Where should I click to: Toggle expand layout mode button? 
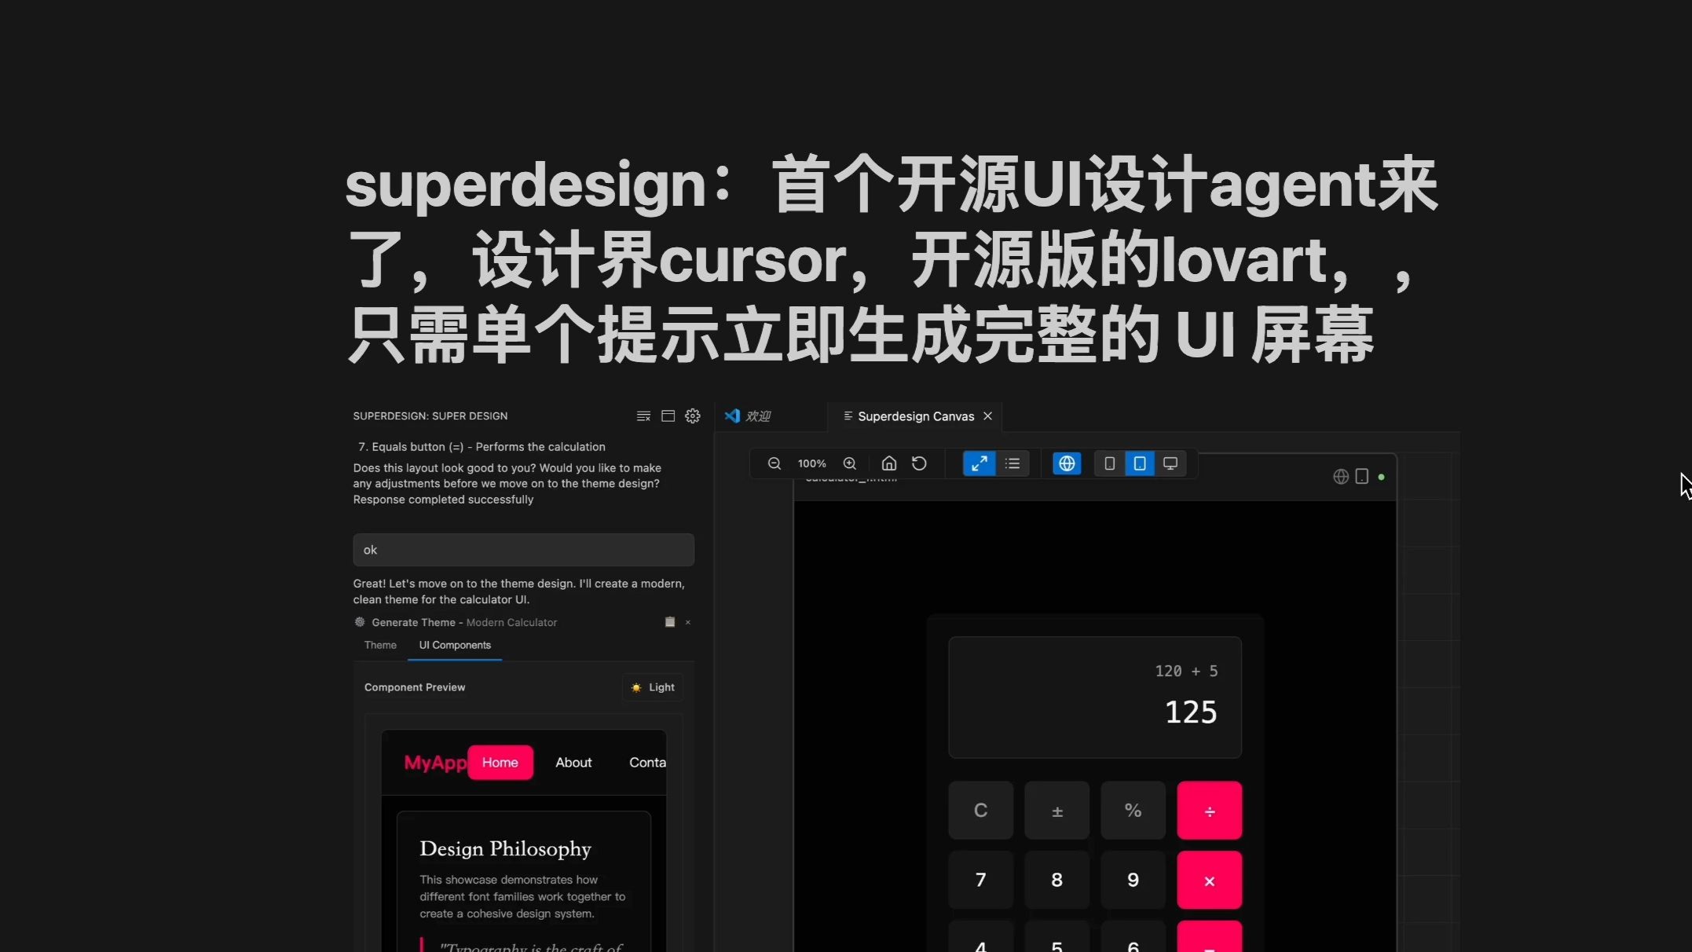[x=979, y=463]
